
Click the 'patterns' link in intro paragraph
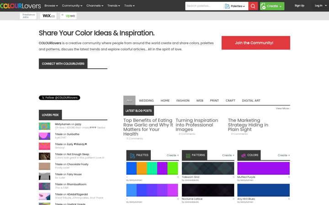click(x=53, y=49)
